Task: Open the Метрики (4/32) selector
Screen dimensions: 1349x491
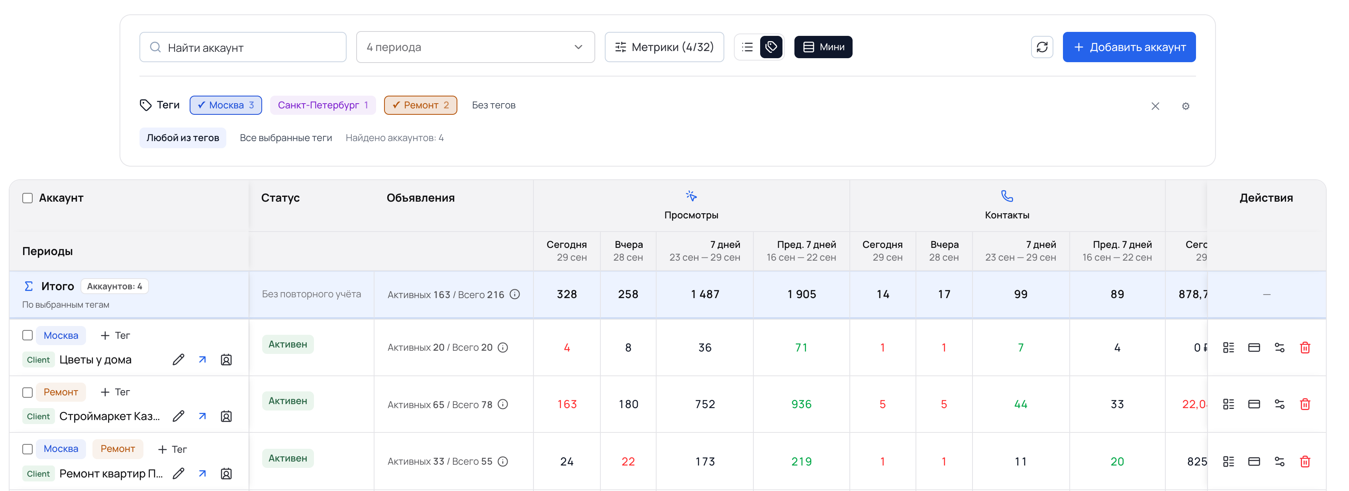Action: (x=664, y=47)
